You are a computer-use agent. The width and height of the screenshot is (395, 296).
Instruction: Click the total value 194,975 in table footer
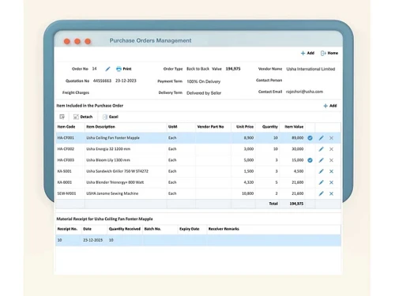click(x=296, y=204)
